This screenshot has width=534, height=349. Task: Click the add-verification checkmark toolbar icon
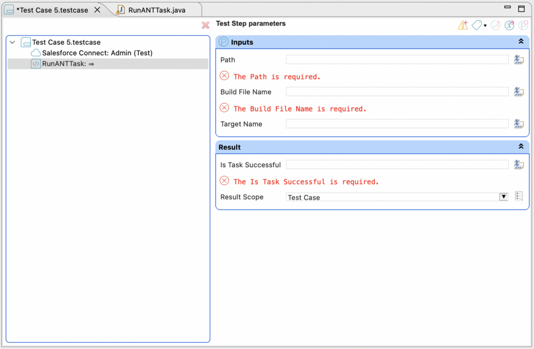click(495, 24)
